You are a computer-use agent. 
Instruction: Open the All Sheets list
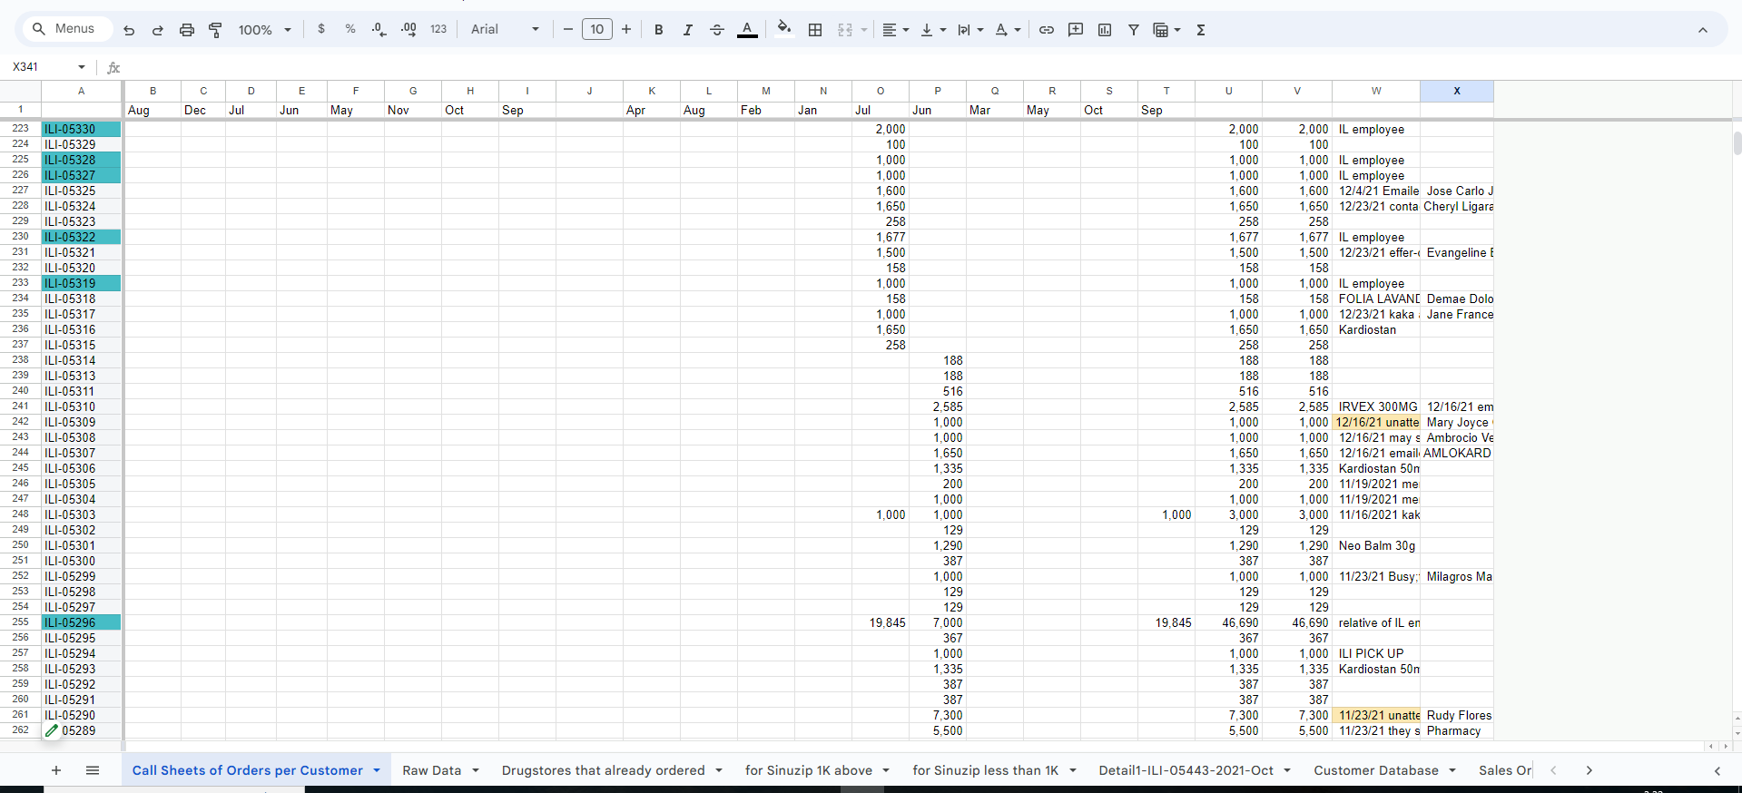tap(93, 770)
